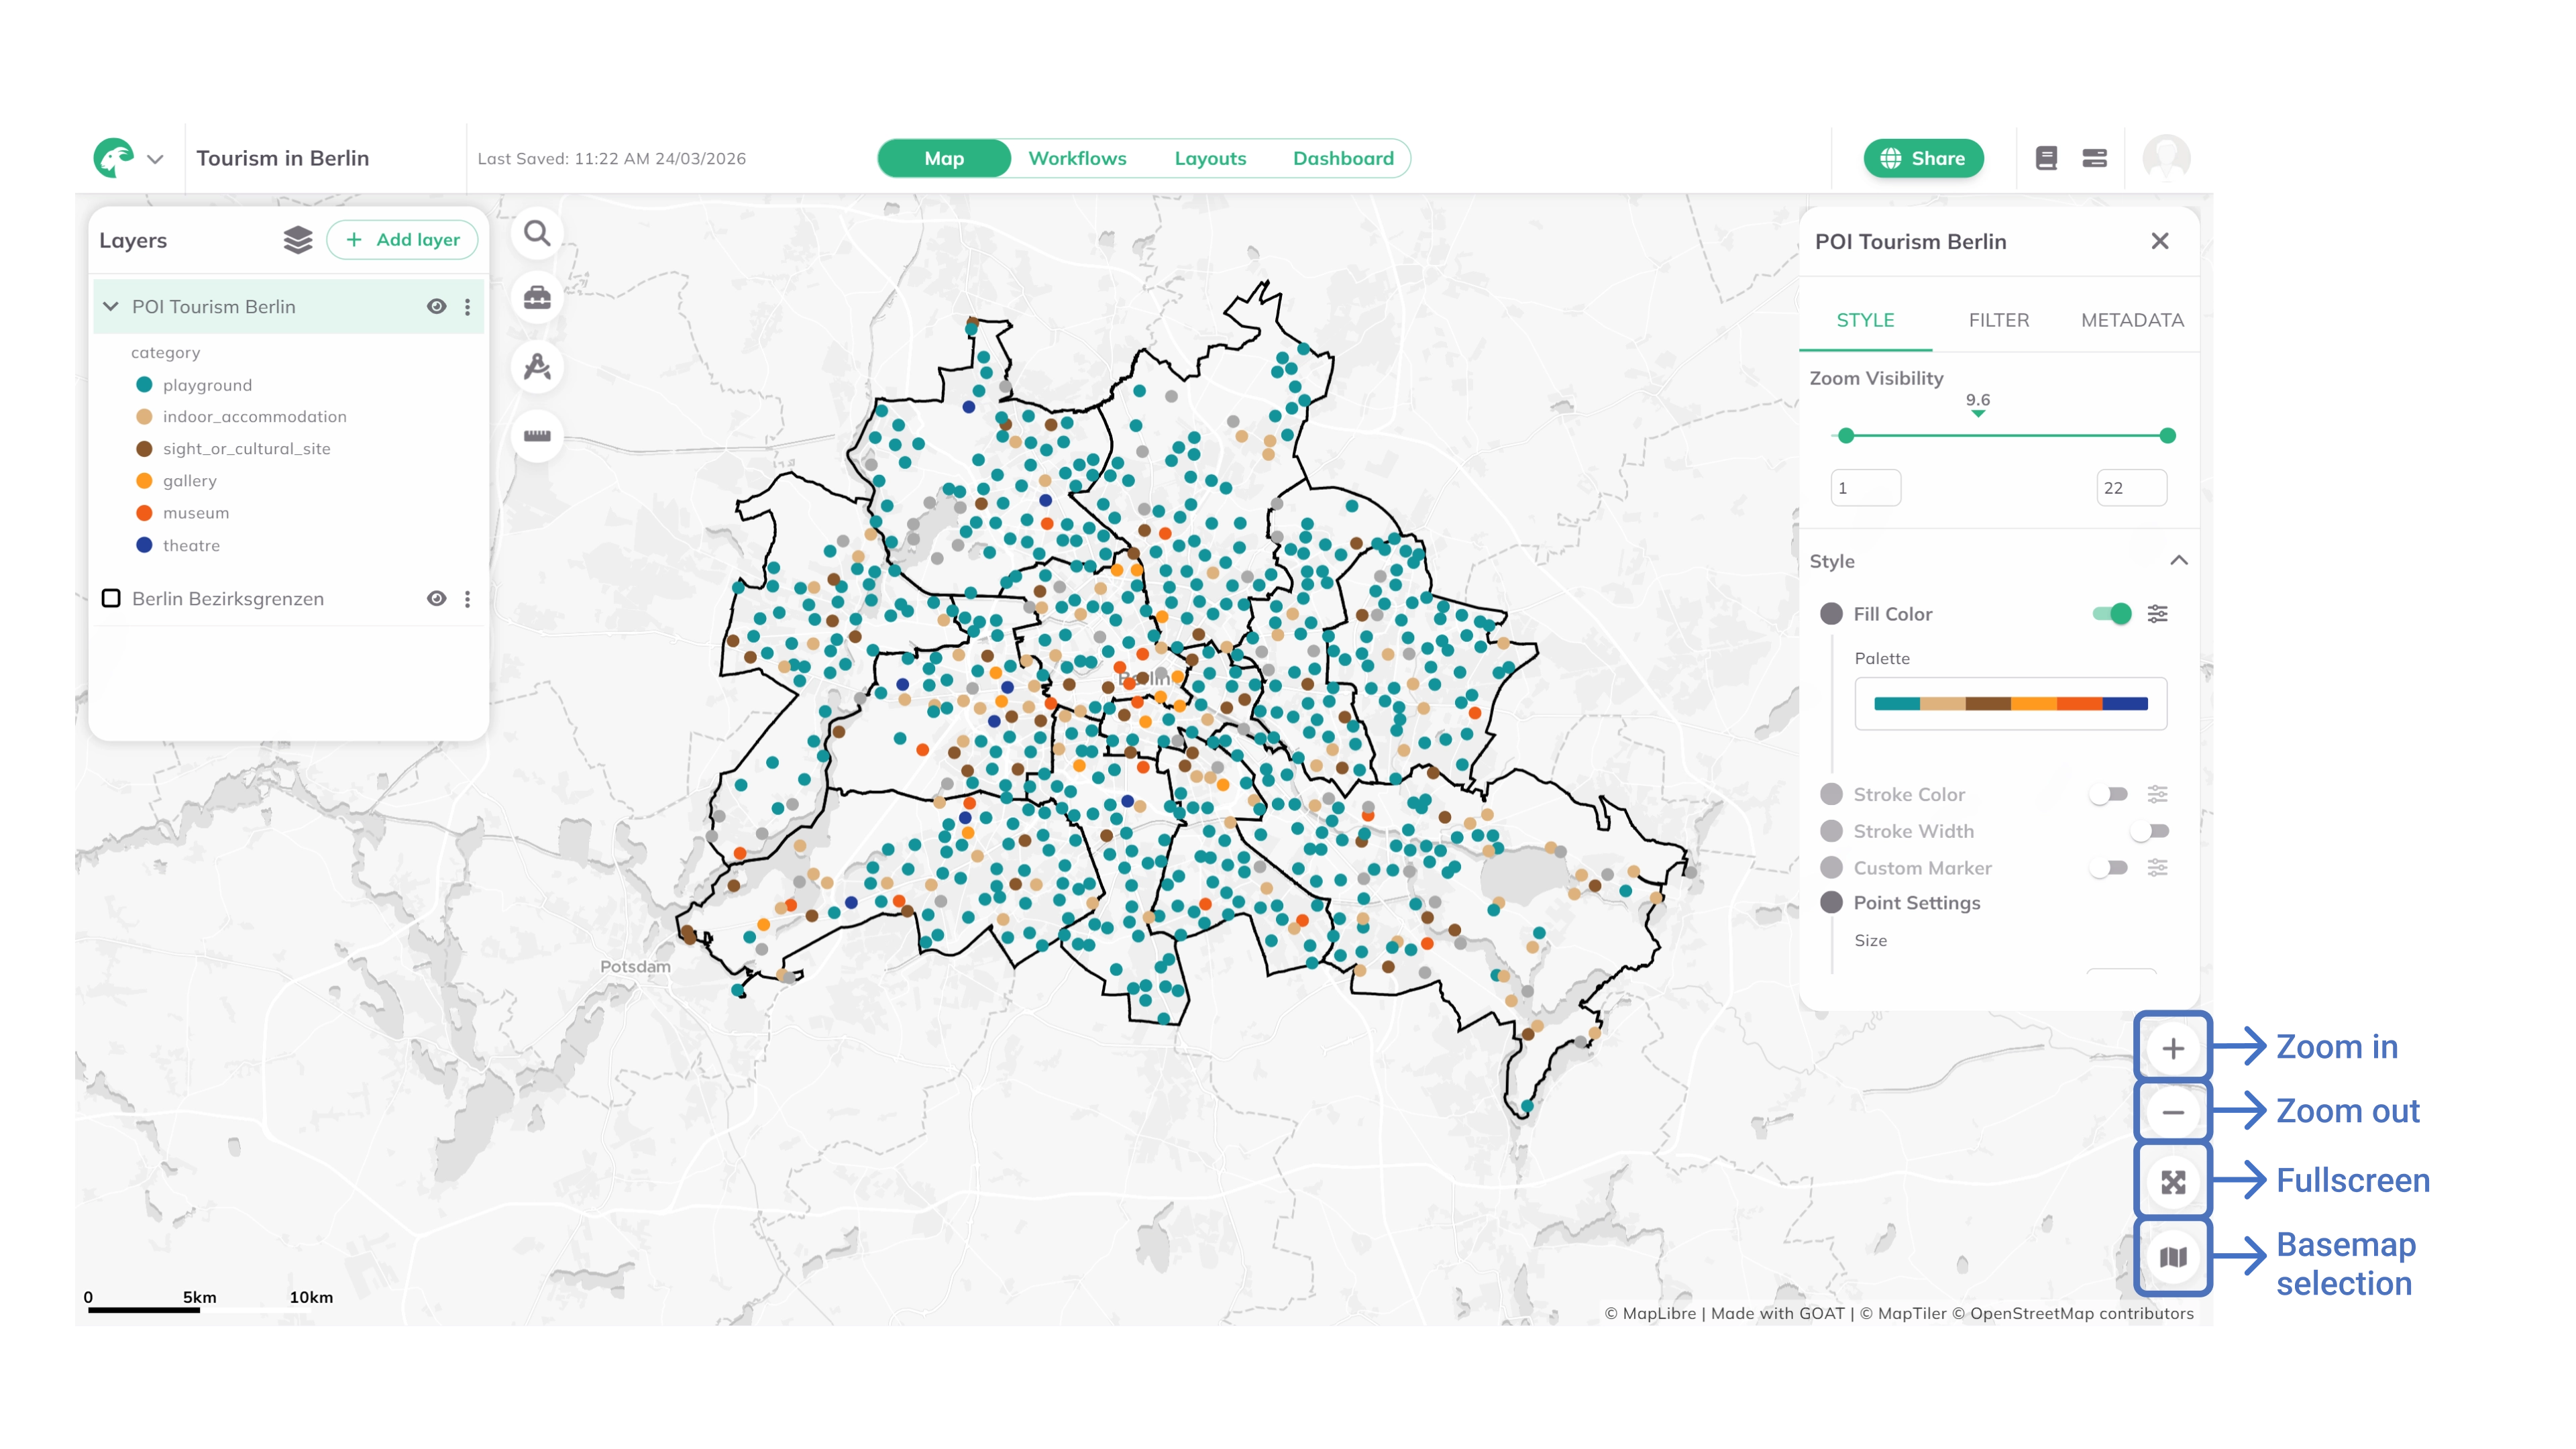Open the basemap selection control
Image resolution: width=2576 pixels, height=1449 pixels.
(2172, 1255)
